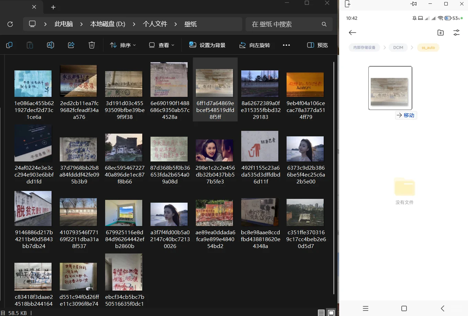Click the Copy icon in Explorer toolbar
This screenshot has height=316, width=468.
click(x=9, y=45)
